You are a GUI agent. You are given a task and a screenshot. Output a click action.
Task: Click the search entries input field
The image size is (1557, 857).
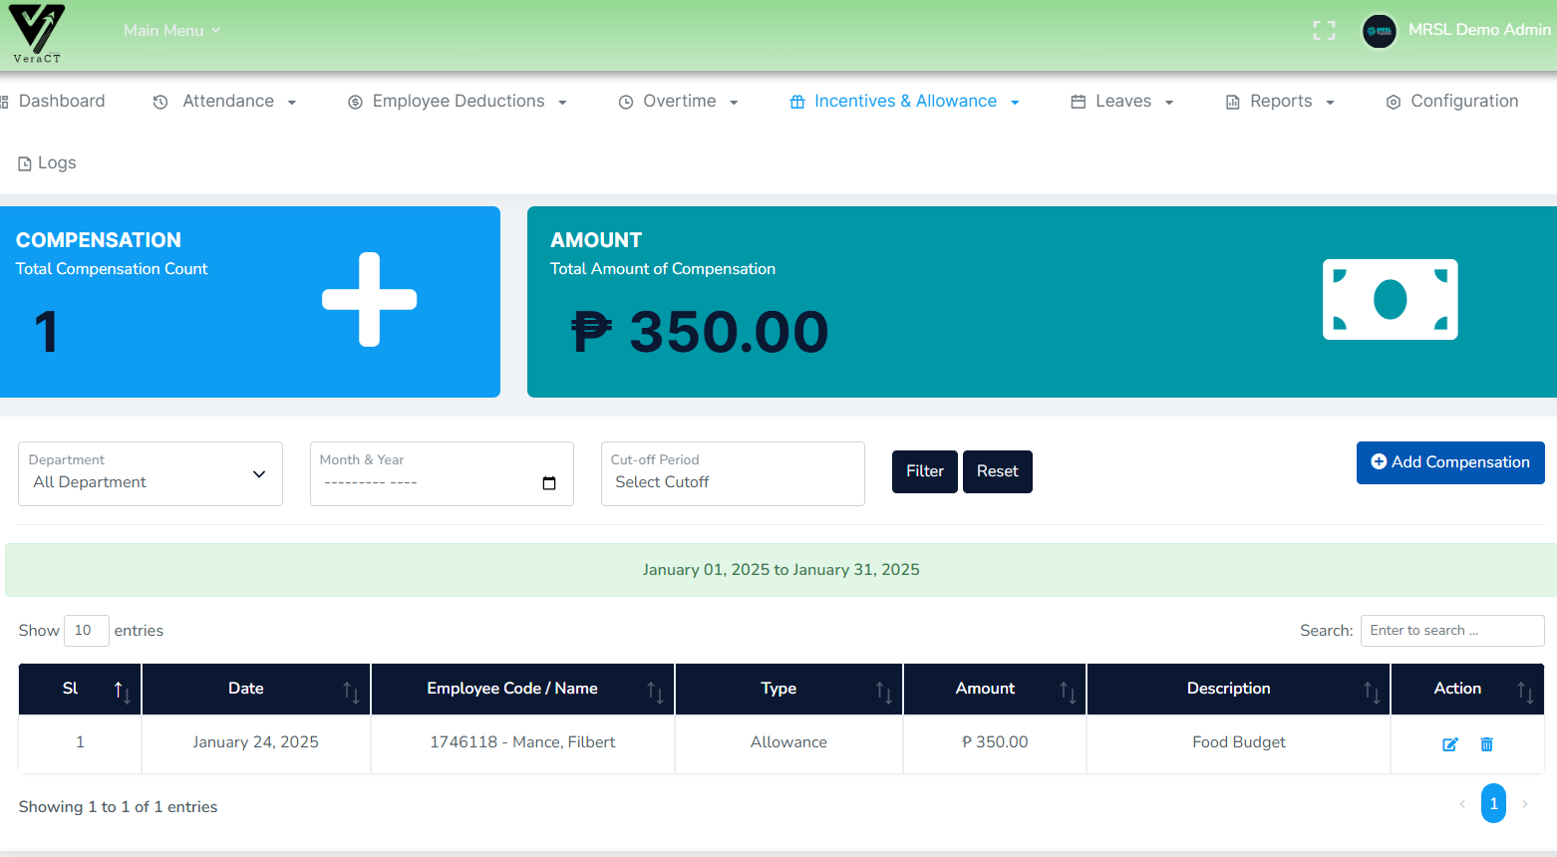point(1451,630)
